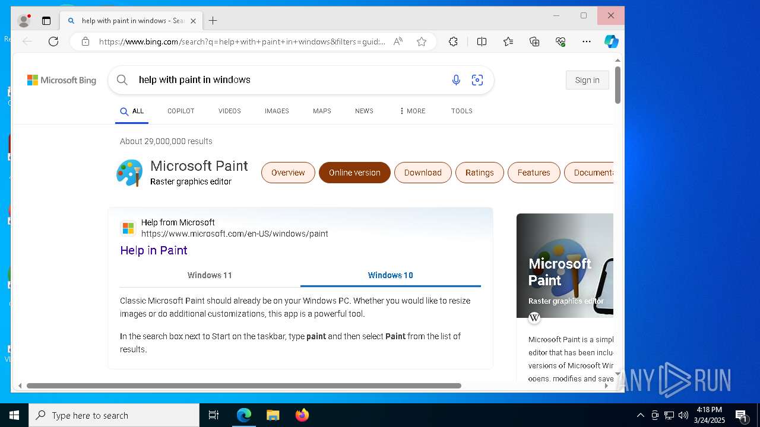Viewport: 760px width, 427px height.
Task: Open the Read aloud icon
Action: [x=398, y=42]
